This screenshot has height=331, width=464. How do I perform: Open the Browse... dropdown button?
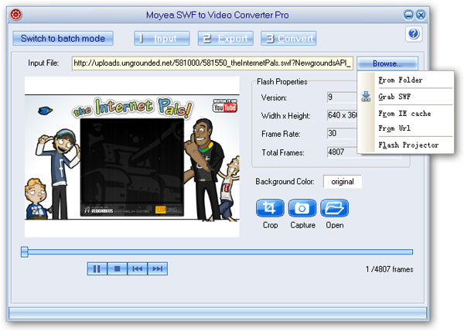coord(387,63)
